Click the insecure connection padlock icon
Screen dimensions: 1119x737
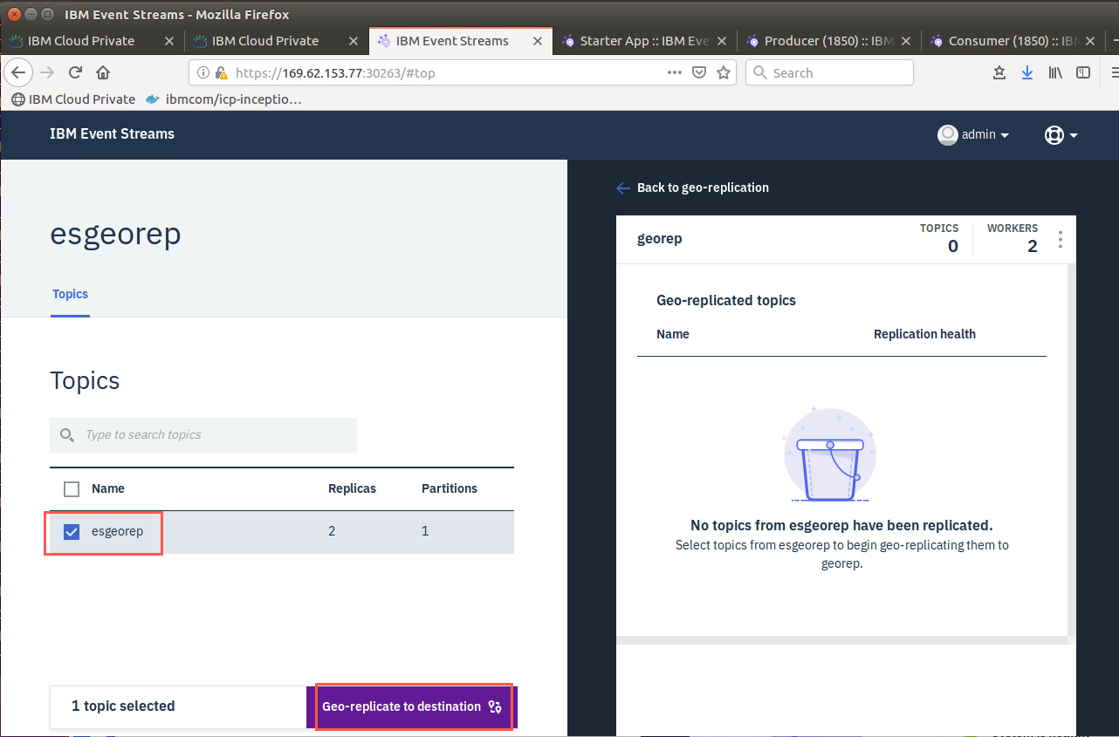[x=221, y=73]
